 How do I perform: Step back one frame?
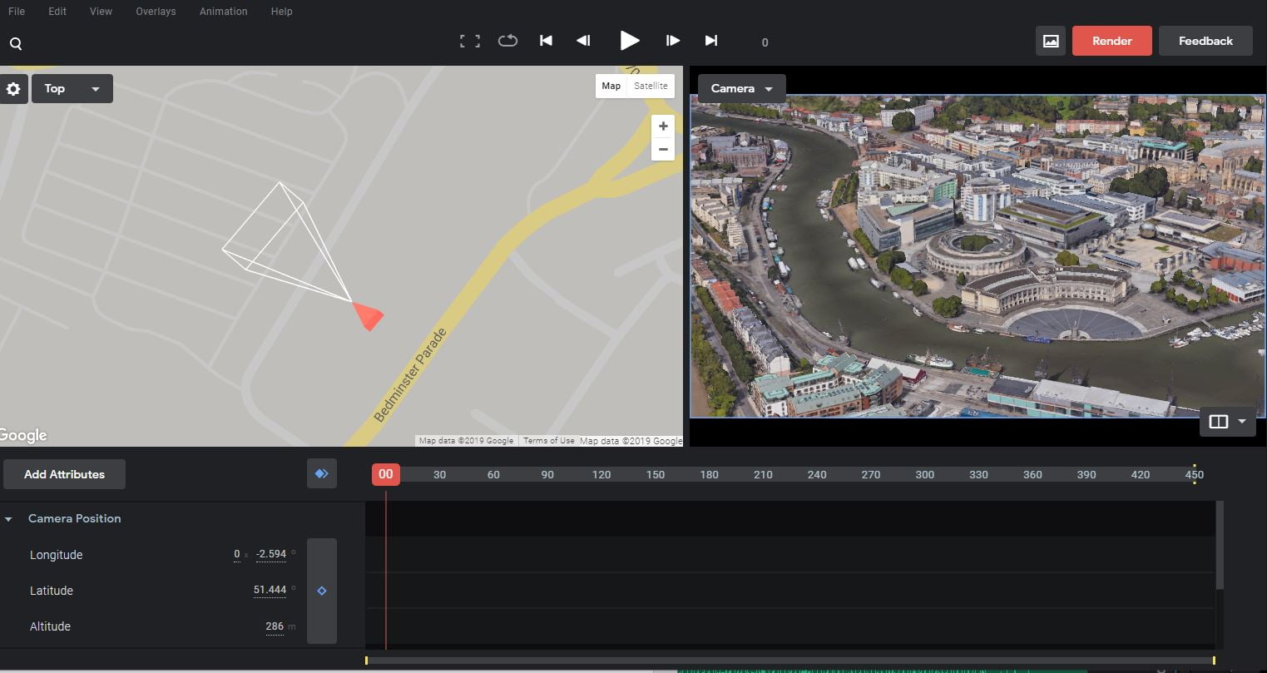click(x=584, y=41)
